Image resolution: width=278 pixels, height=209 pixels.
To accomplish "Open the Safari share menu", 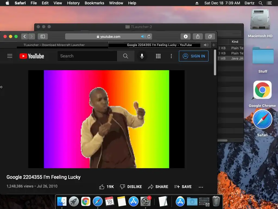I will tap(198, 36).
